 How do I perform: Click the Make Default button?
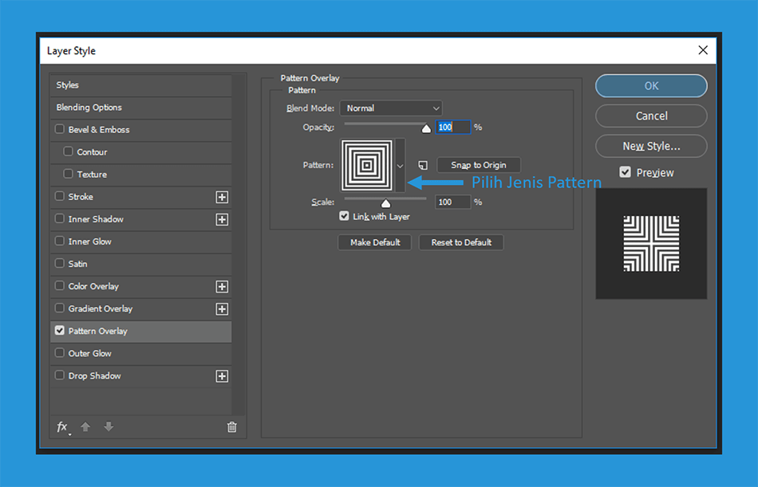tap(375, 242)
